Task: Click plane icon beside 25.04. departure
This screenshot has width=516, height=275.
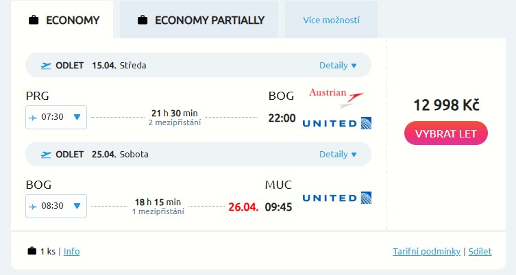Action: pos(46,154)
